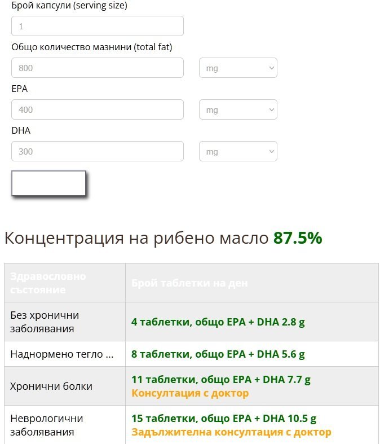The width and height of the screenshot is (380, 444).
Task: Click the '8 таблетки' dosage text
Action: tap(218, 354)
